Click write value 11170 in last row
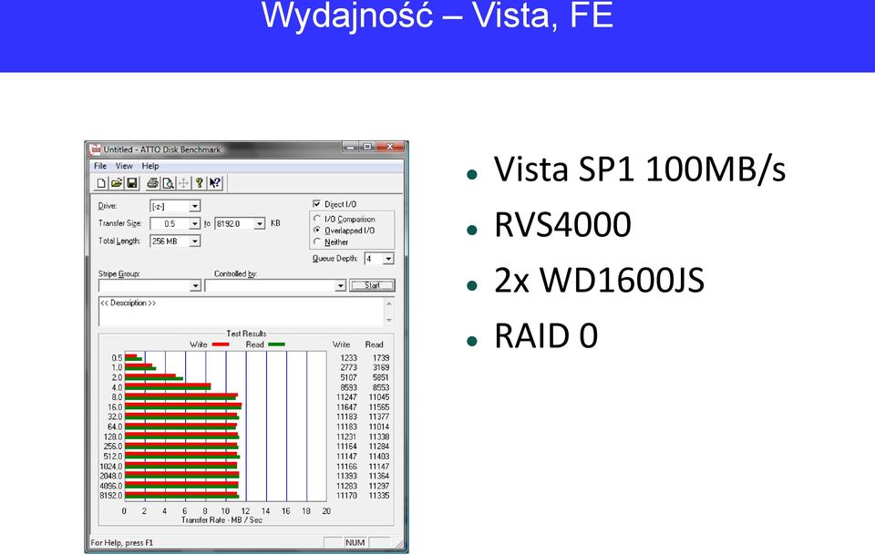Viewport: 875px width, 555px height. (346, 496)
